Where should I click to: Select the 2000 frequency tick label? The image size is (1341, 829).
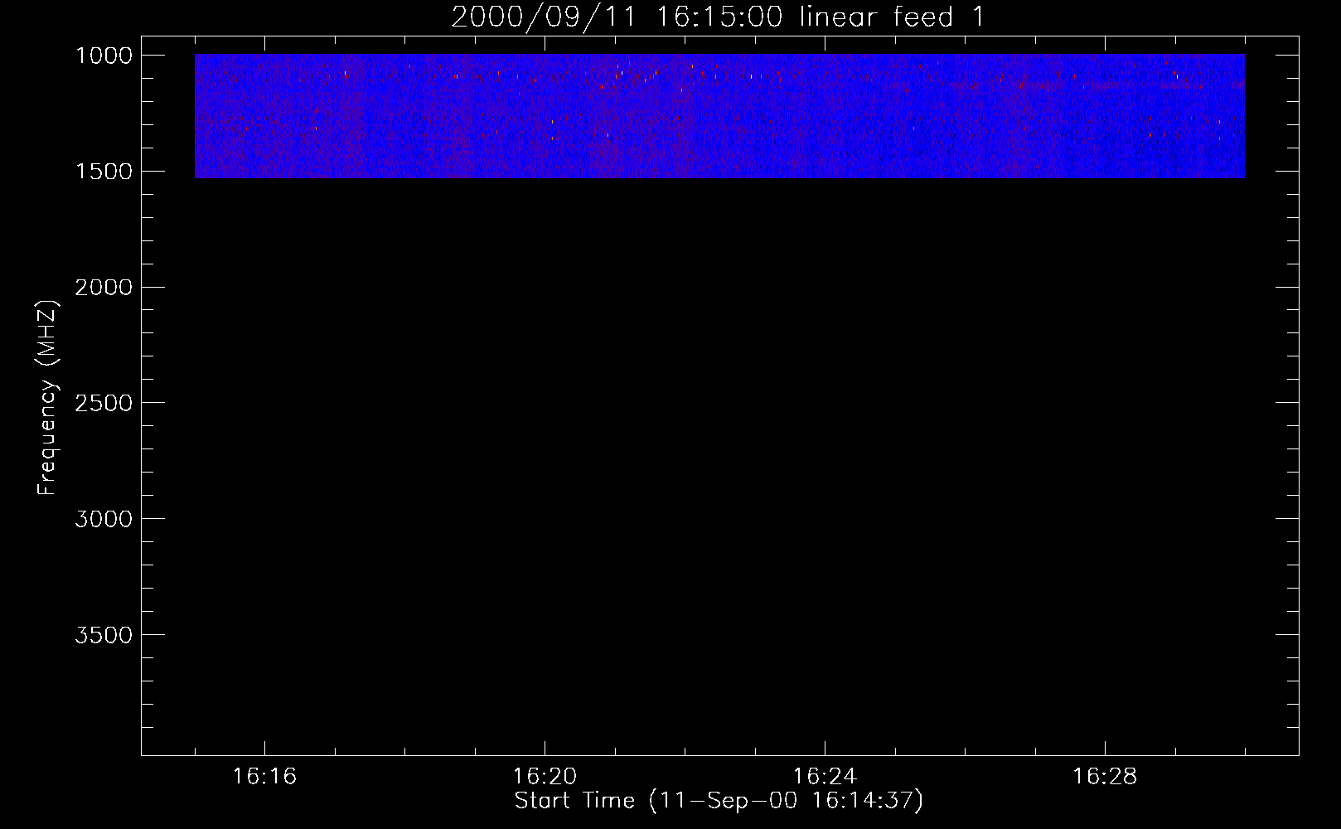[x=104, y=288]
